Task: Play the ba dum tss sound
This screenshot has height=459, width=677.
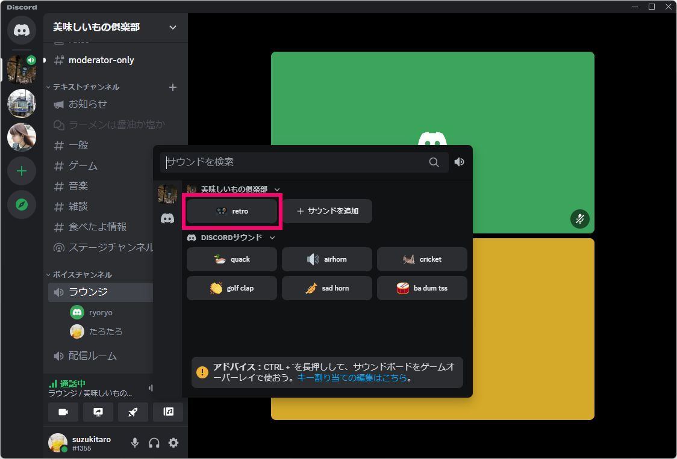Action: coord(422,288)
